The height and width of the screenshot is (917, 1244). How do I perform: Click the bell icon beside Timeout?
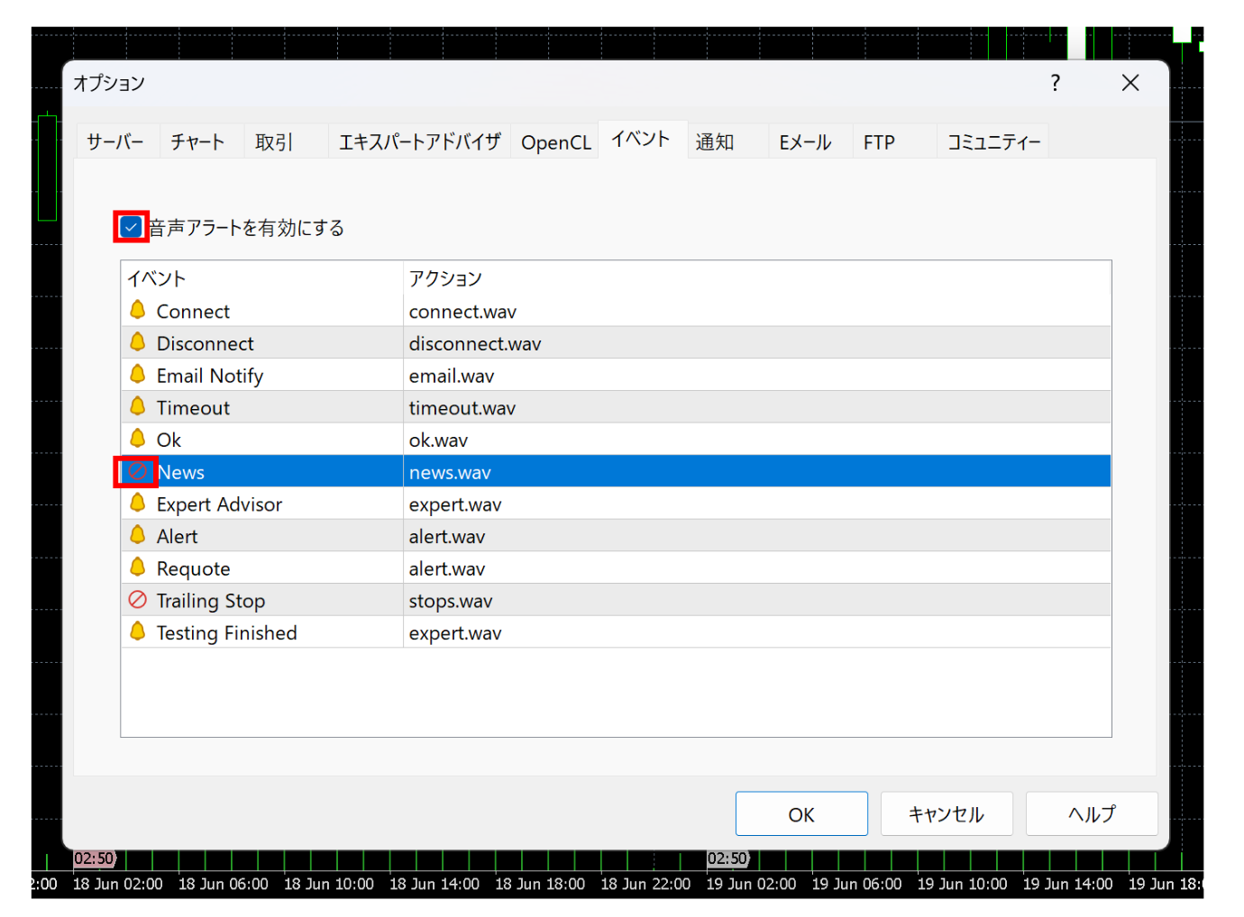click(x=138, y=406)
